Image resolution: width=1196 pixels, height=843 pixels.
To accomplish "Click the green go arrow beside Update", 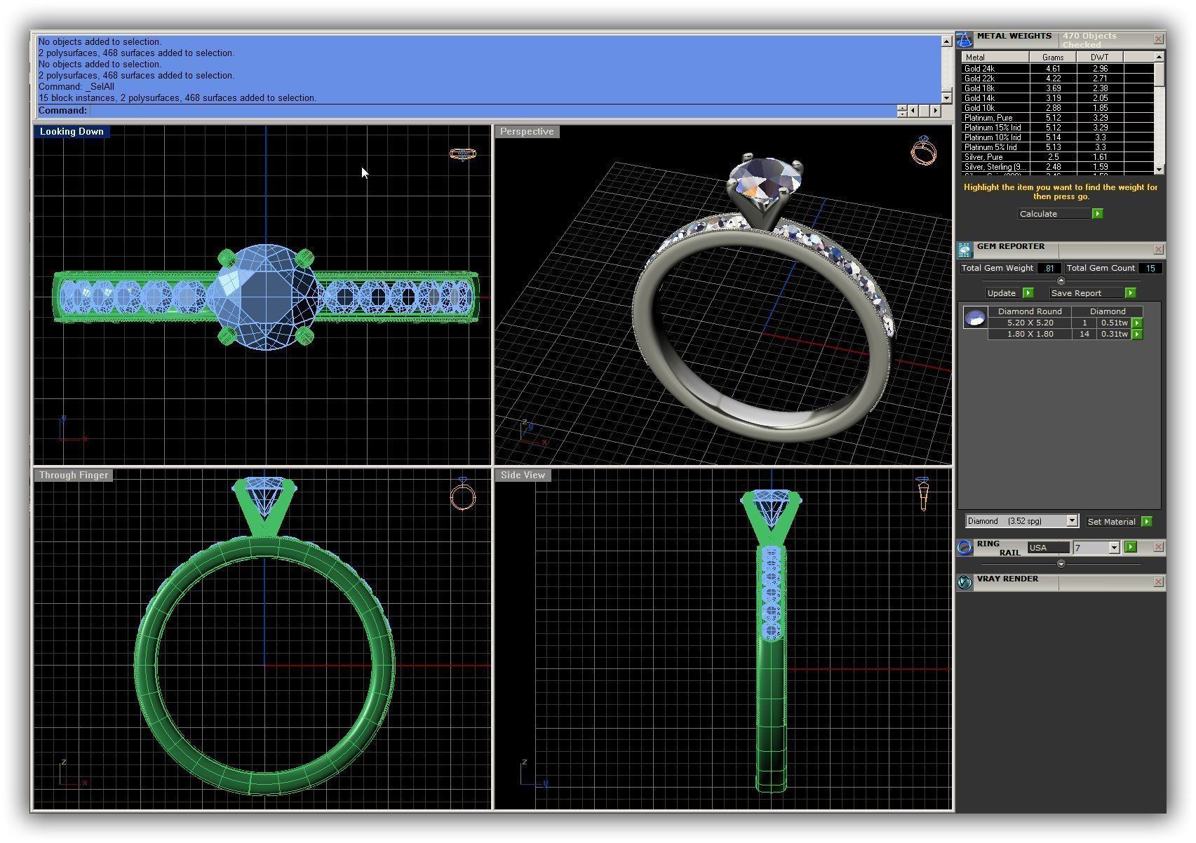I will (x=1028, y=293).
